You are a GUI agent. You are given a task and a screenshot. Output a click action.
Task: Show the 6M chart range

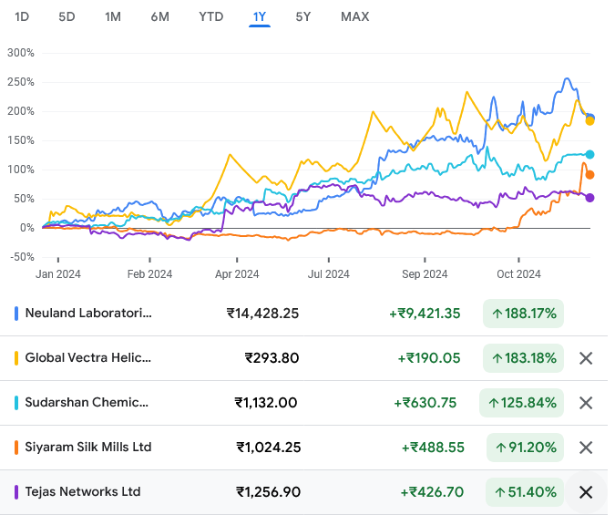(160, 17)
